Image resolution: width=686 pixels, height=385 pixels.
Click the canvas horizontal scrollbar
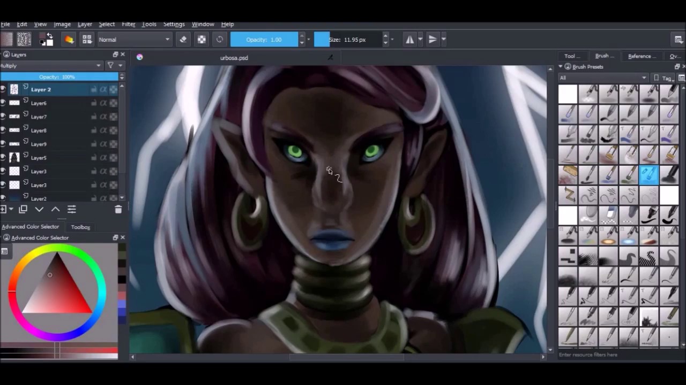point(347,357)
